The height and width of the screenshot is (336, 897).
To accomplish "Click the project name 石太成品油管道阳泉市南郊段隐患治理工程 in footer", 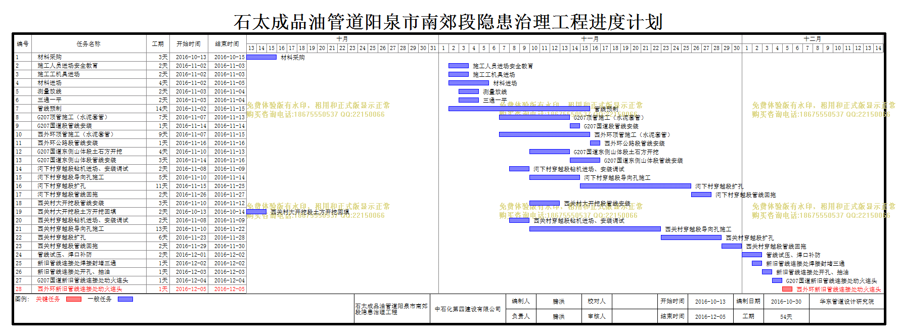I will coord(391,309).
